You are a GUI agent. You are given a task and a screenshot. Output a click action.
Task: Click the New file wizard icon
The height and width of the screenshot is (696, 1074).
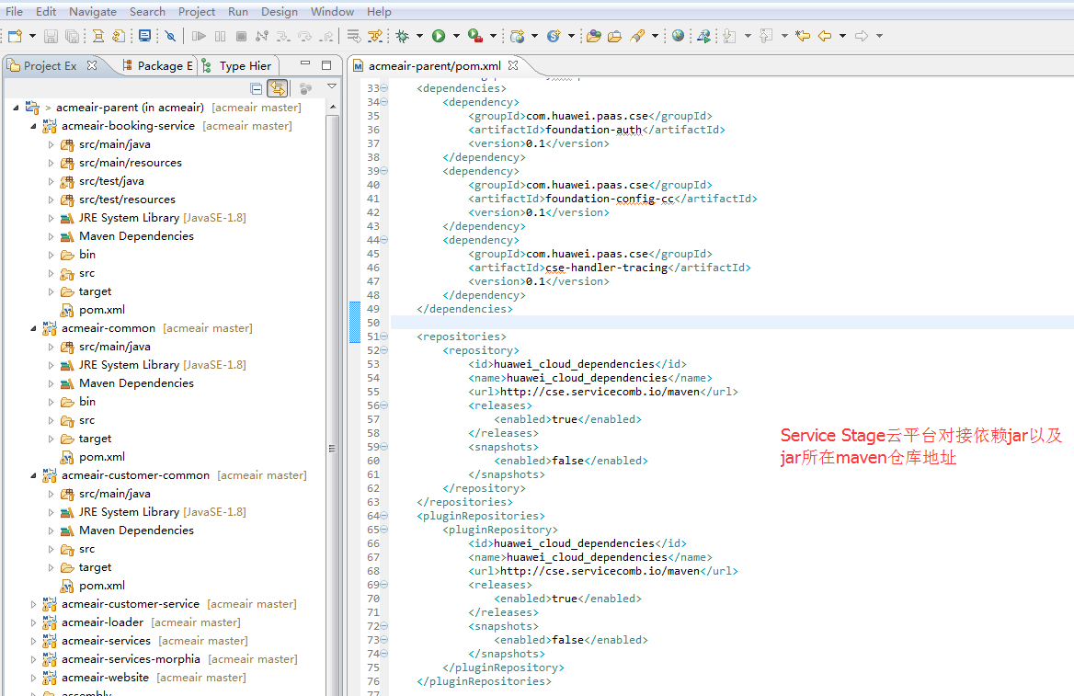pos(15,36)
